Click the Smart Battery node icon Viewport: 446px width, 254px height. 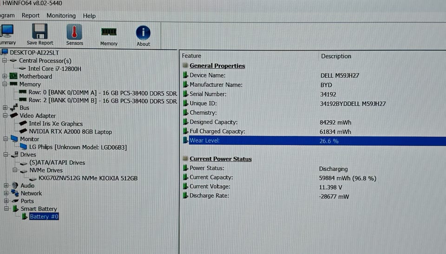(16, 208)
